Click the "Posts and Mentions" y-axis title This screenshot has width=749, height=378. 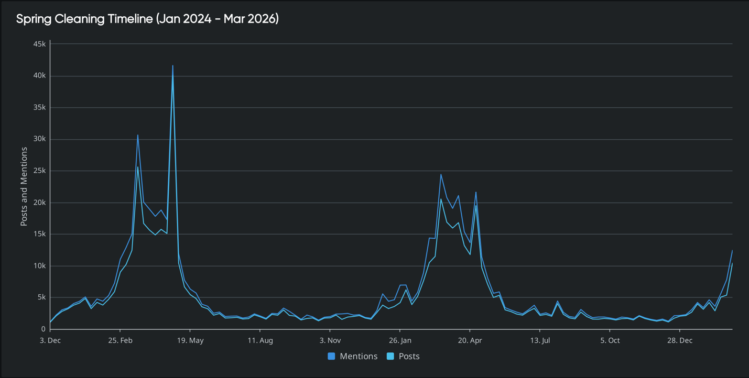click(x=24, y=186)
